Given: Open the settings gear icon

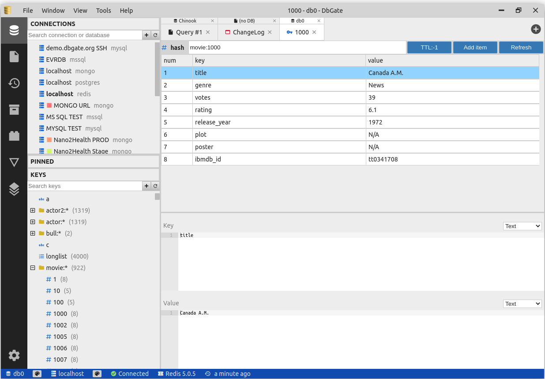Looking at the screenshot, I should coord(14,355).
